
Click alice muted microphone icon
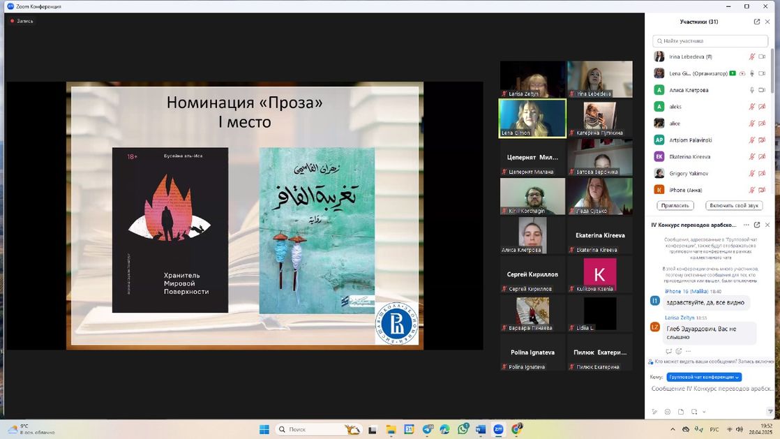(x=752, y=124)
